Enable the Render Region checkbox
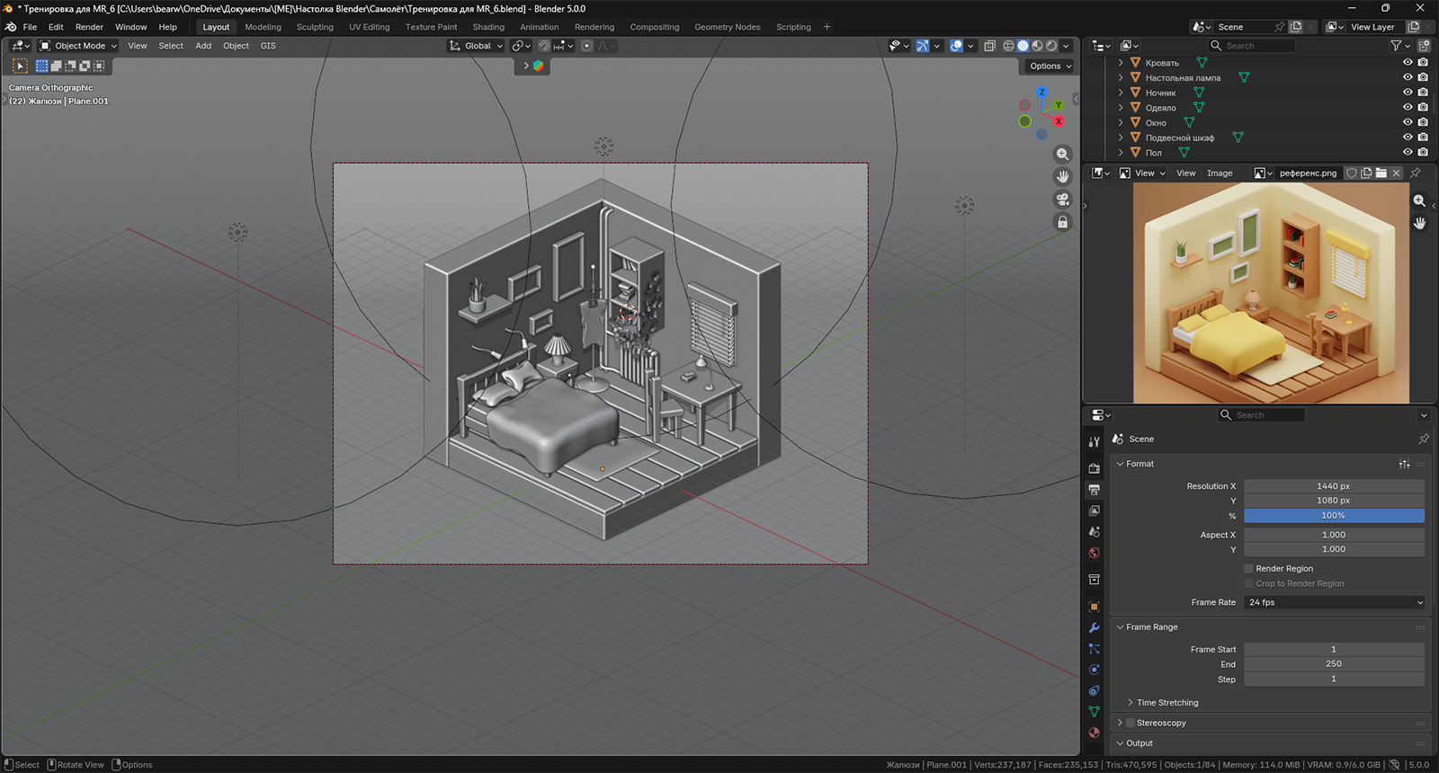The width and height of the screenshot is (1439, 773). tap(1248, 569)
